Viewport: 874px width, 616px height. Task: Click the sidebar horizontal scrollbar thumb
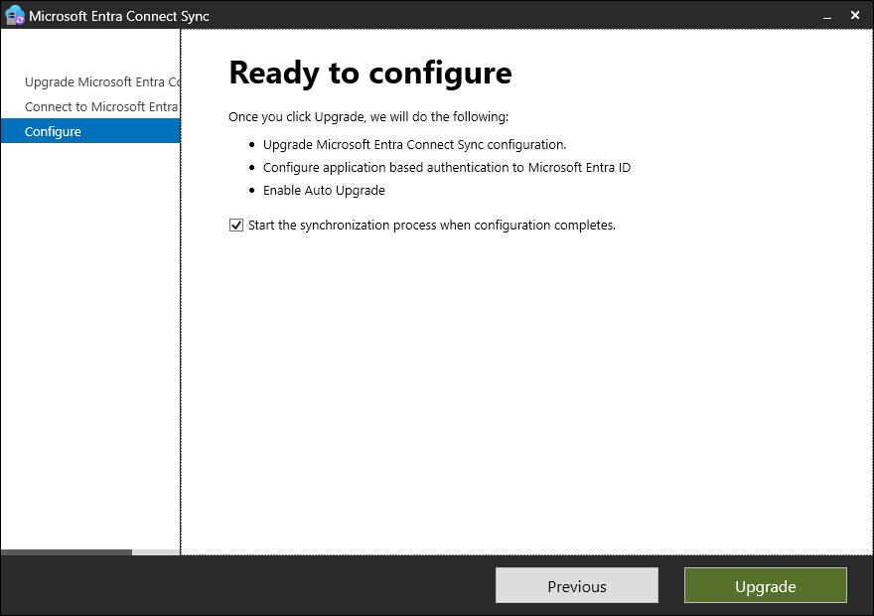coord(67,551)
